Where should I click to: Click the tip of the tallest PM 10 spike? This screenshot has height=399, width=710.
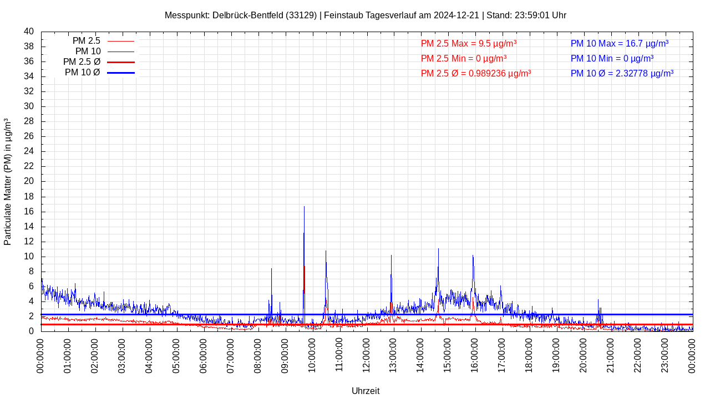[x=304, y=207]
